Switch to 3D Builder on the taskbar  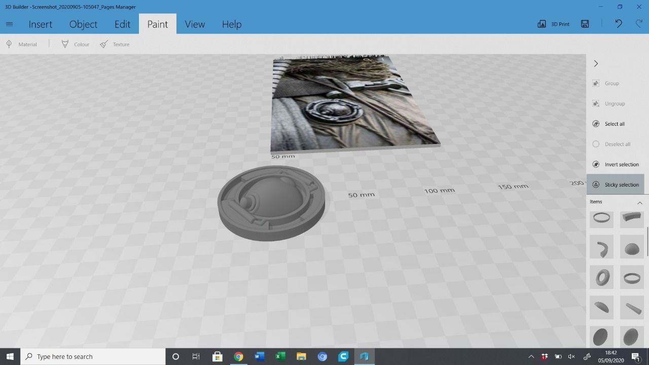pos(364,356)
